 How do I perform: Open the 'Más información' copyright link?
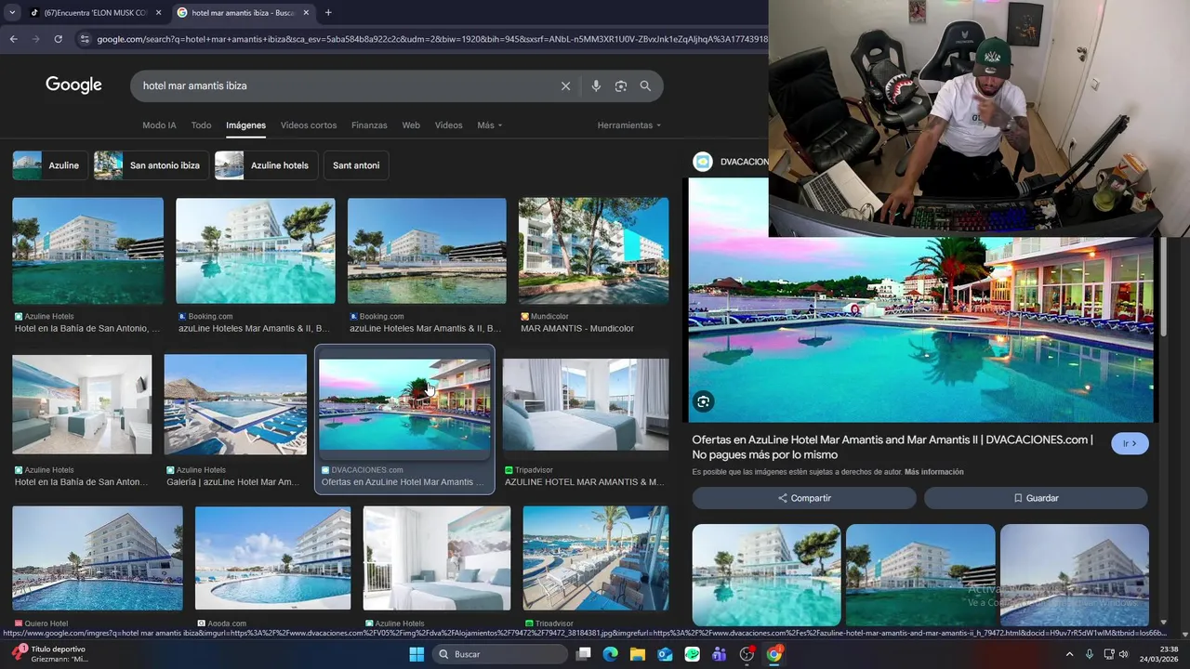point(933,472)
